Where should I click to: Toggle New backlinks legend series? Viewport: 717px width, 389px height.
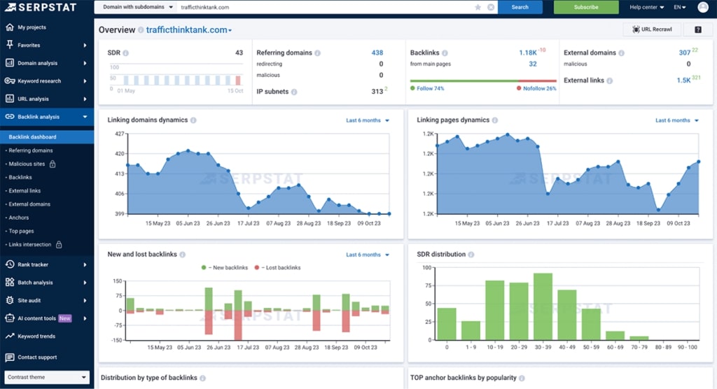point(225,267)
